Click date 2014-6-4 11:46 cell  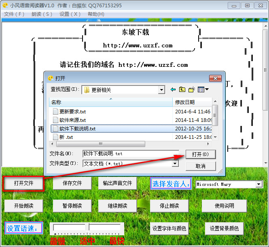pos(193,112)
